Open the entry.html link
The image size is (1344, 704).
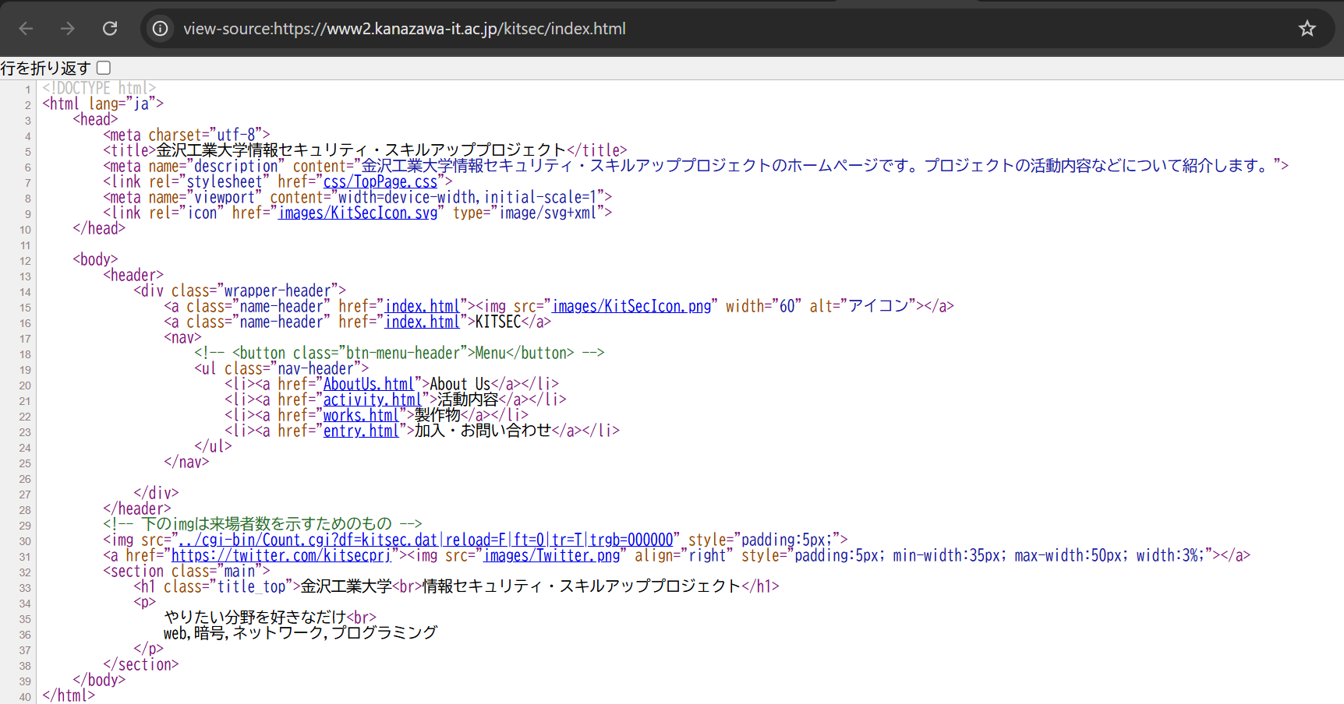coord(361,431)
